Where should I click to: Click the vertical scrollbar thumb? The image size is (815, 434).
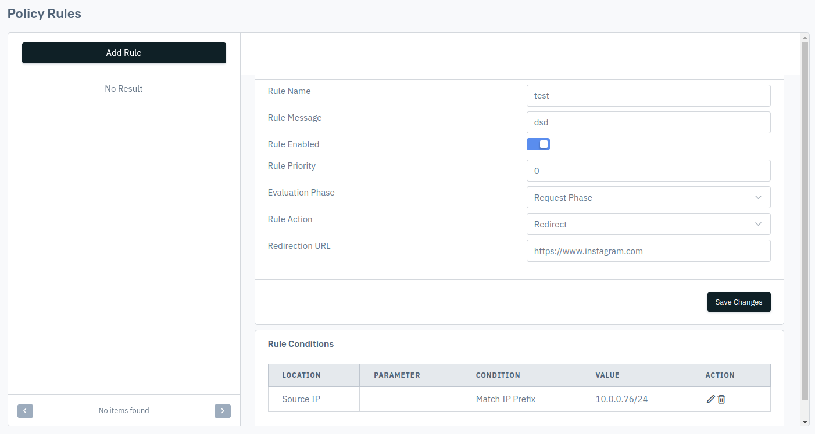[805, 220]
